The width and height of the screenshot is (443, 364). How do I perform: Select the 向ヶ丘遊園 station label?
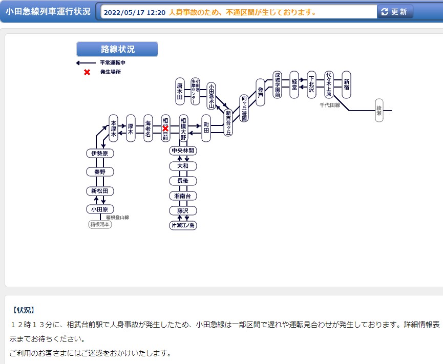click(244, 108)
